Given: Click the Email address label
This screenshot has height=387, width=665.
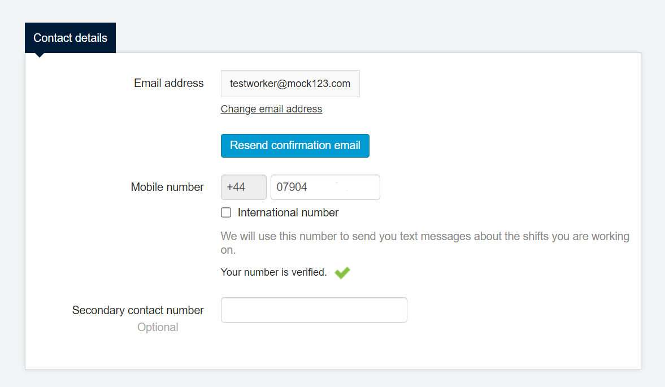Looking at the screenshot, I should 168,83.
